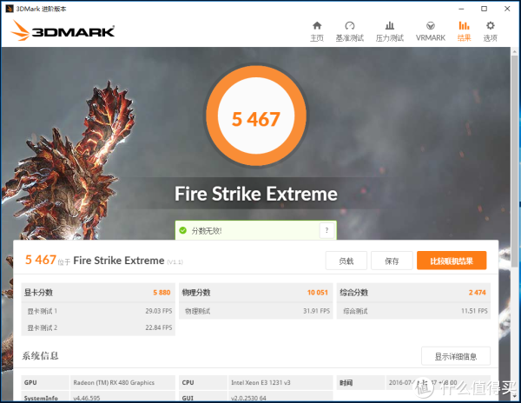The image size is (521, 403).
Task: Click physics test result 31.91 FPS
Action: pyautogui.click(x=316, y=311)
